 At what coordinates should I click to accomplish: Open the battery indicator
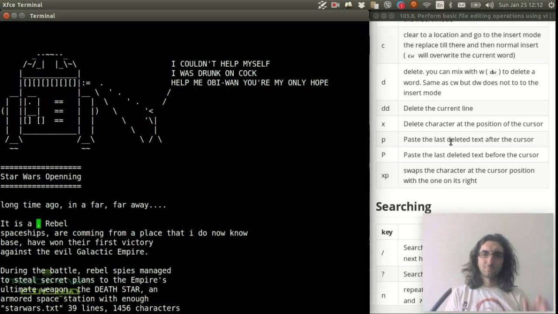pyautogui.click(x=476, y=5)
